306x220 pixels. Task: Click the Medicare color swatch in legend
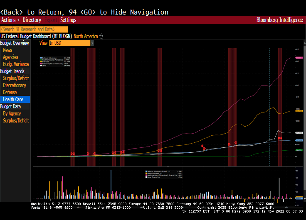41,64
